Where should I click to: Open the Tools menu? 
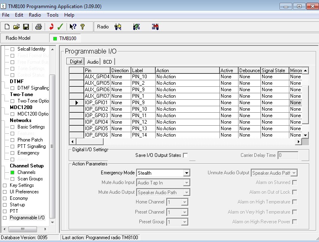coord(52,15)
